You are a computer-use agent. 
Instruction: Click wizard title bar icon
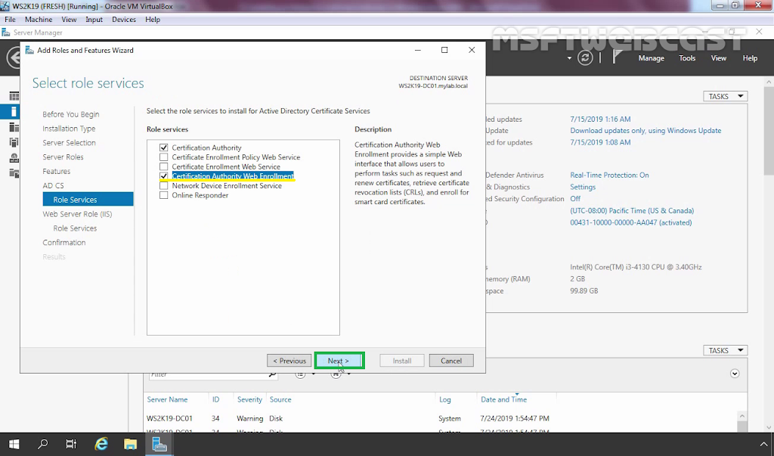29,51
